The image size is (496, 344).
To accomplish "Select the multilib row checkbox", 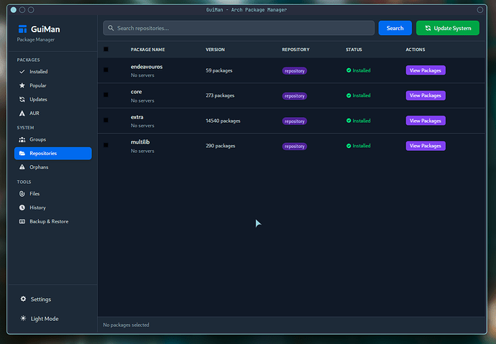I will pos(106,145).
